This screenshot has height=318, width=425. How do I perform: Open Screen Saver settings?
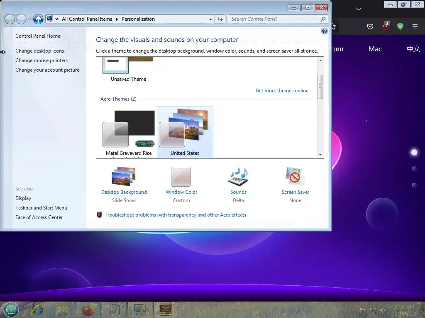(296, 184)
